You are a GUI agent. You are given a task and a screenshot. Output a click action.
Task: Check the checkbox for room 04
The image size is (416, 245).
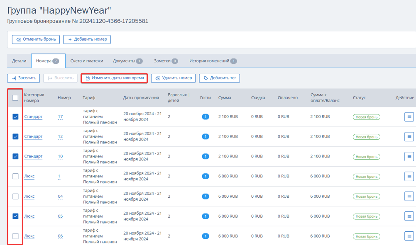15,196
